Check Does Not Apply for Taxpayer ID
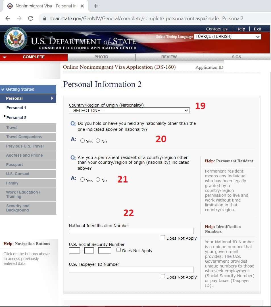This screenshot has width=271, height=307. pos(163,276)
